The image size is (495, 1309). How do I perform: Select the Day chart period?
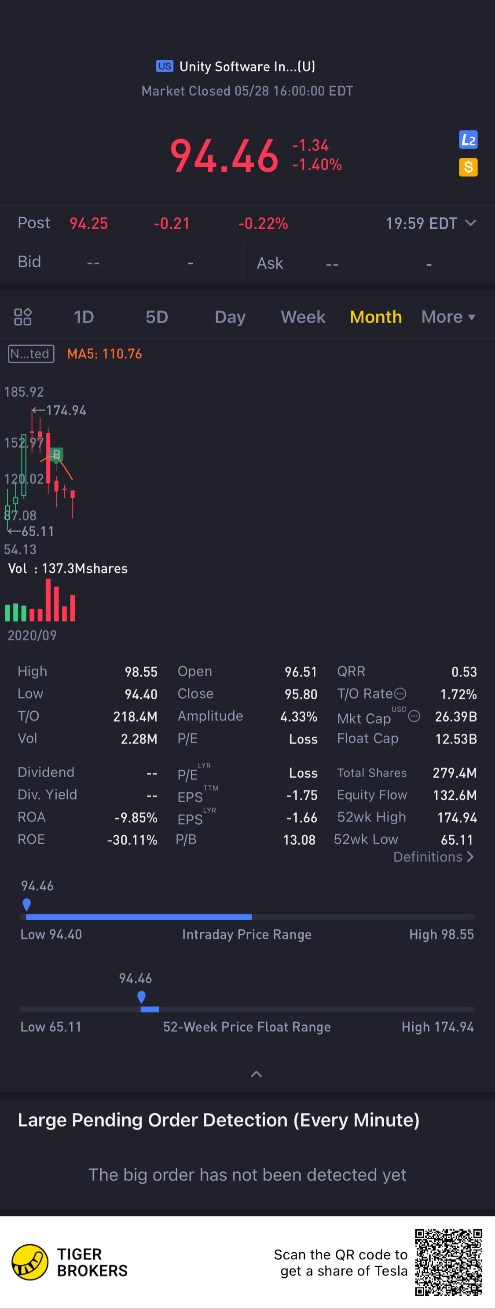click(230, 317)
